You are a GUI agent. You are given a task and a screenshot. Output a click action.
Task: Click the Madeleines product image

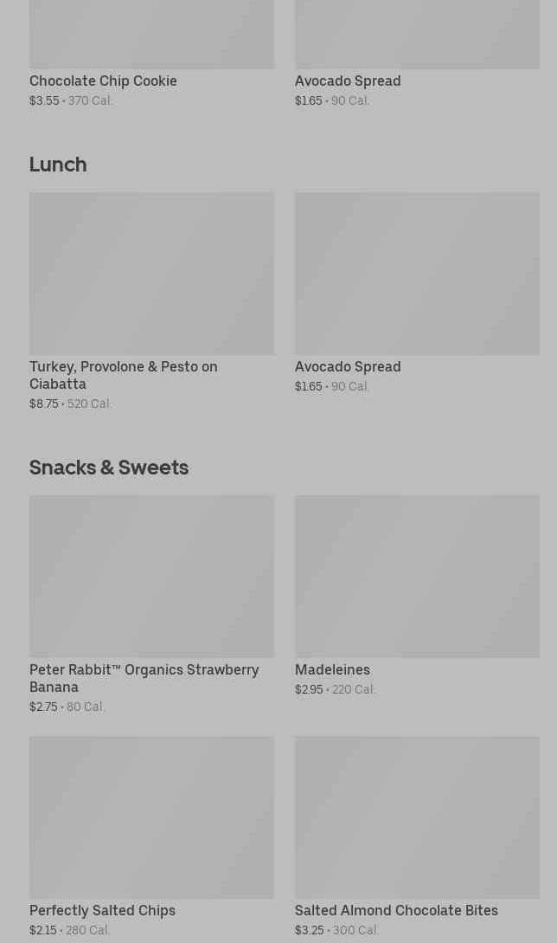pyautogui.click(x=417, y=576)
